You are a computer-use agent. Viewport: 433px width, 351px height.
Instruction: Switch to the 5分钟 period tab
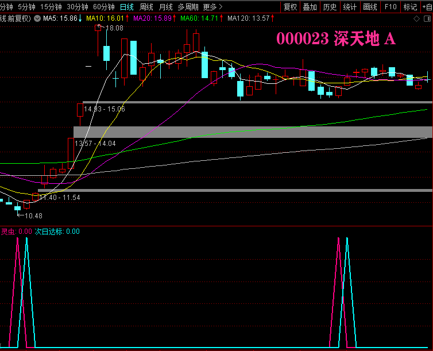[x=27, y=7]
